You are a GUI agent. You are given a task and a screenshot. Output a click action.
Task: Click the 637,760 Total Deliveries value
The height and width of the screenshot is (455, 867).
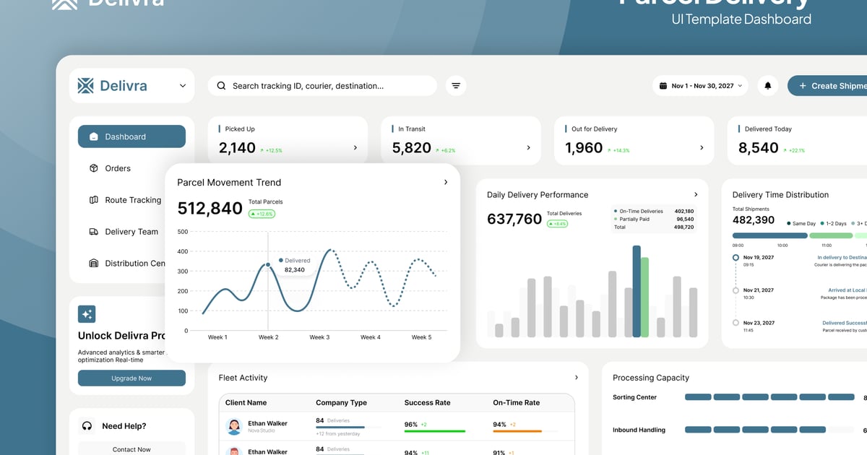[514, 219]
